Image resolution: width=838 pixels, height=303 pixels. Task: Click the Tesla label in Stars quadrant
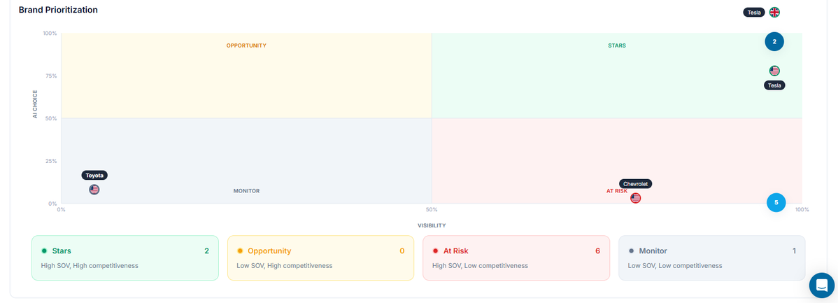tap(774, 85)
